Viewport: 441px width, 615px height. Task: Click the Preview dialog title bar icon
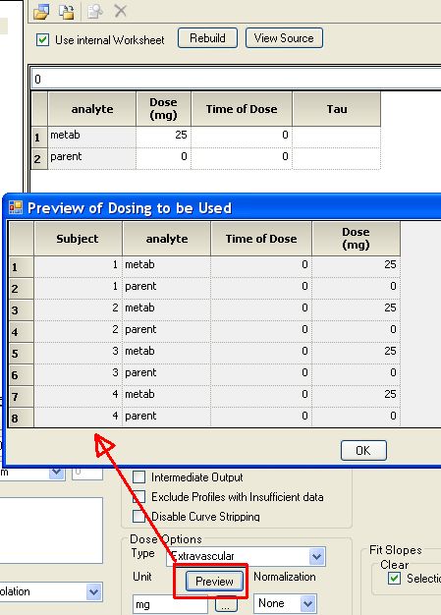[16, 207]
